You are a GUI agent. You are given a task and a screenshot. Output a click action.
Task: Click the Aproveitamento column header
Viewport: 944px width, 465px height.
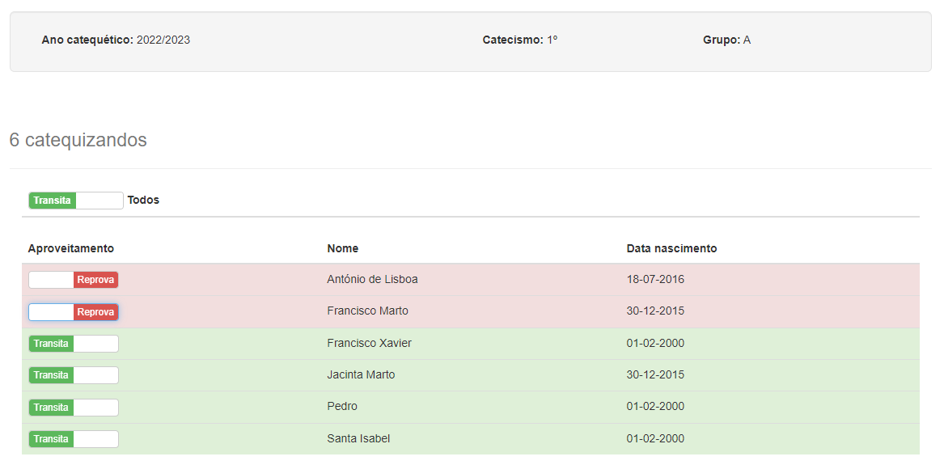(71, 248)
